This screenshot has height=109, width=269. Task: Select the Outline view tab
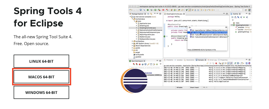[x=235, y=14]
